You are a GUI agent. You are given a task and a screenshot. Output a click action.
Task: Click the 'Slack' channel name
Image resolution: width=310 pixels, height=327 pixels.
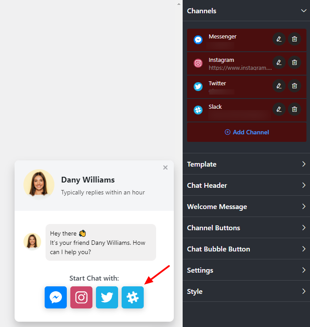[215, 106]
